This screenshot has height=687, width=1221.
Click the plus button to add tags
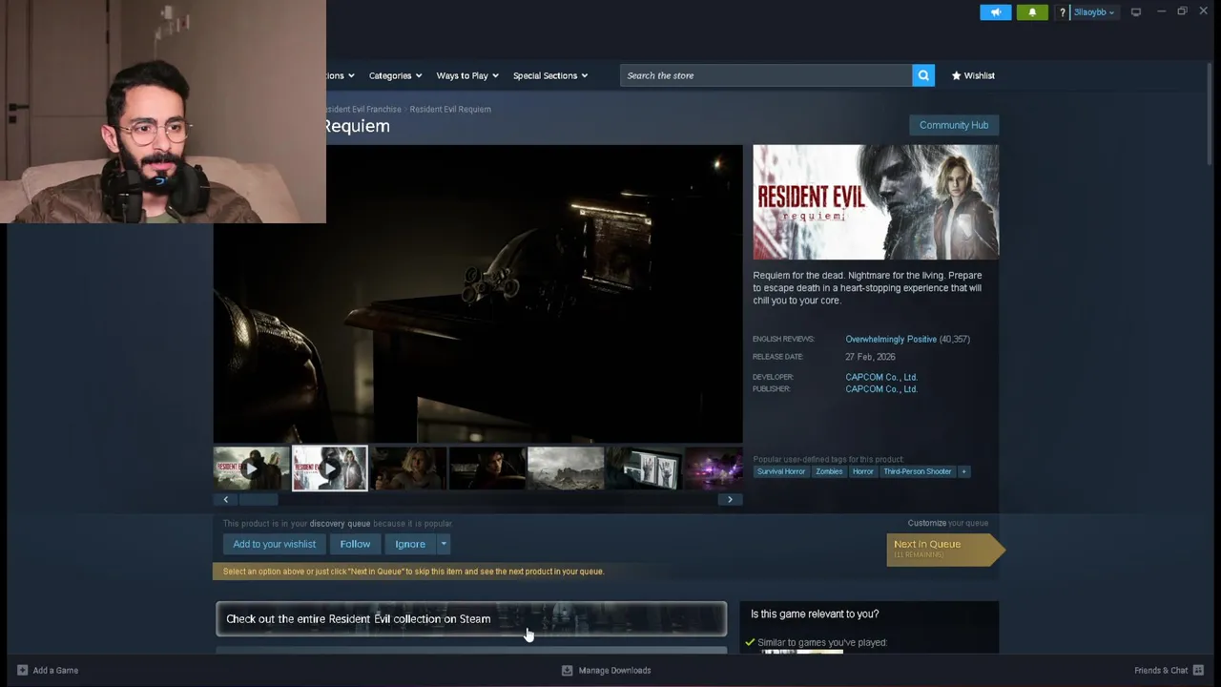(x=963, y=471)
